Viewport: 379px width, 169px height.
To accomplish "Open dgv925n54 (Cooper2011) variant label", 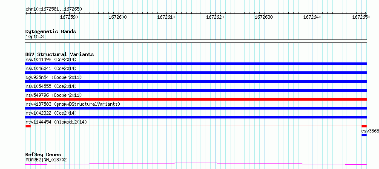I will tap(54, 77).
